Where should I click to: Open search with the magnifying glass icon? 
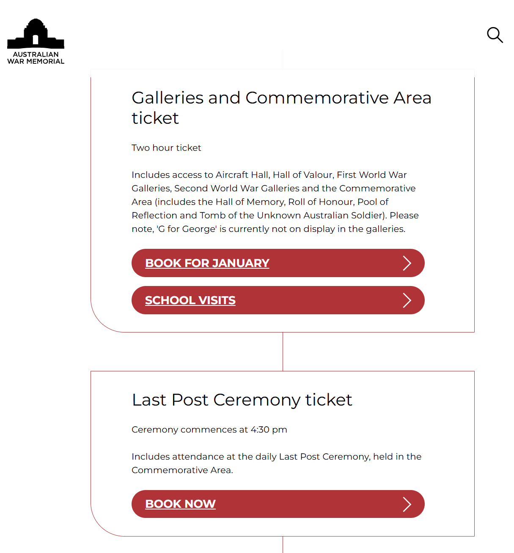(495, 35)
